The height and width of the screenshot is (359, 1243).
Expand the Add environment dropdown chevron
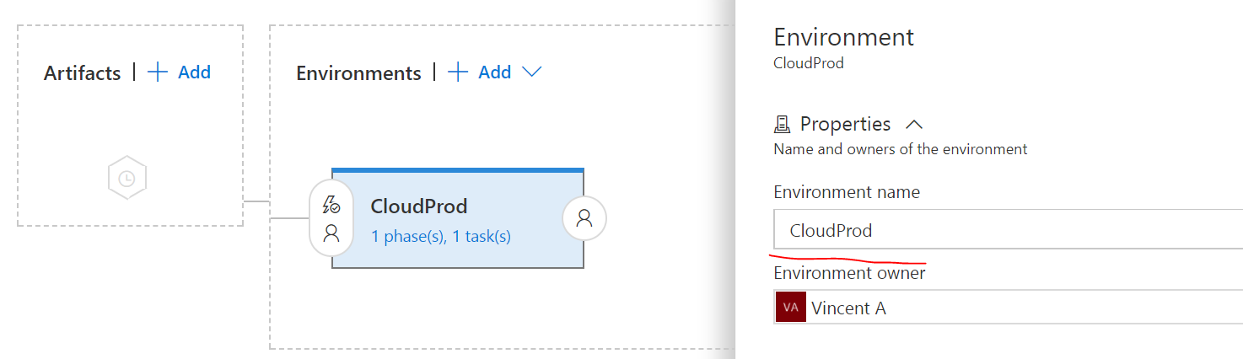click(531, 72)
